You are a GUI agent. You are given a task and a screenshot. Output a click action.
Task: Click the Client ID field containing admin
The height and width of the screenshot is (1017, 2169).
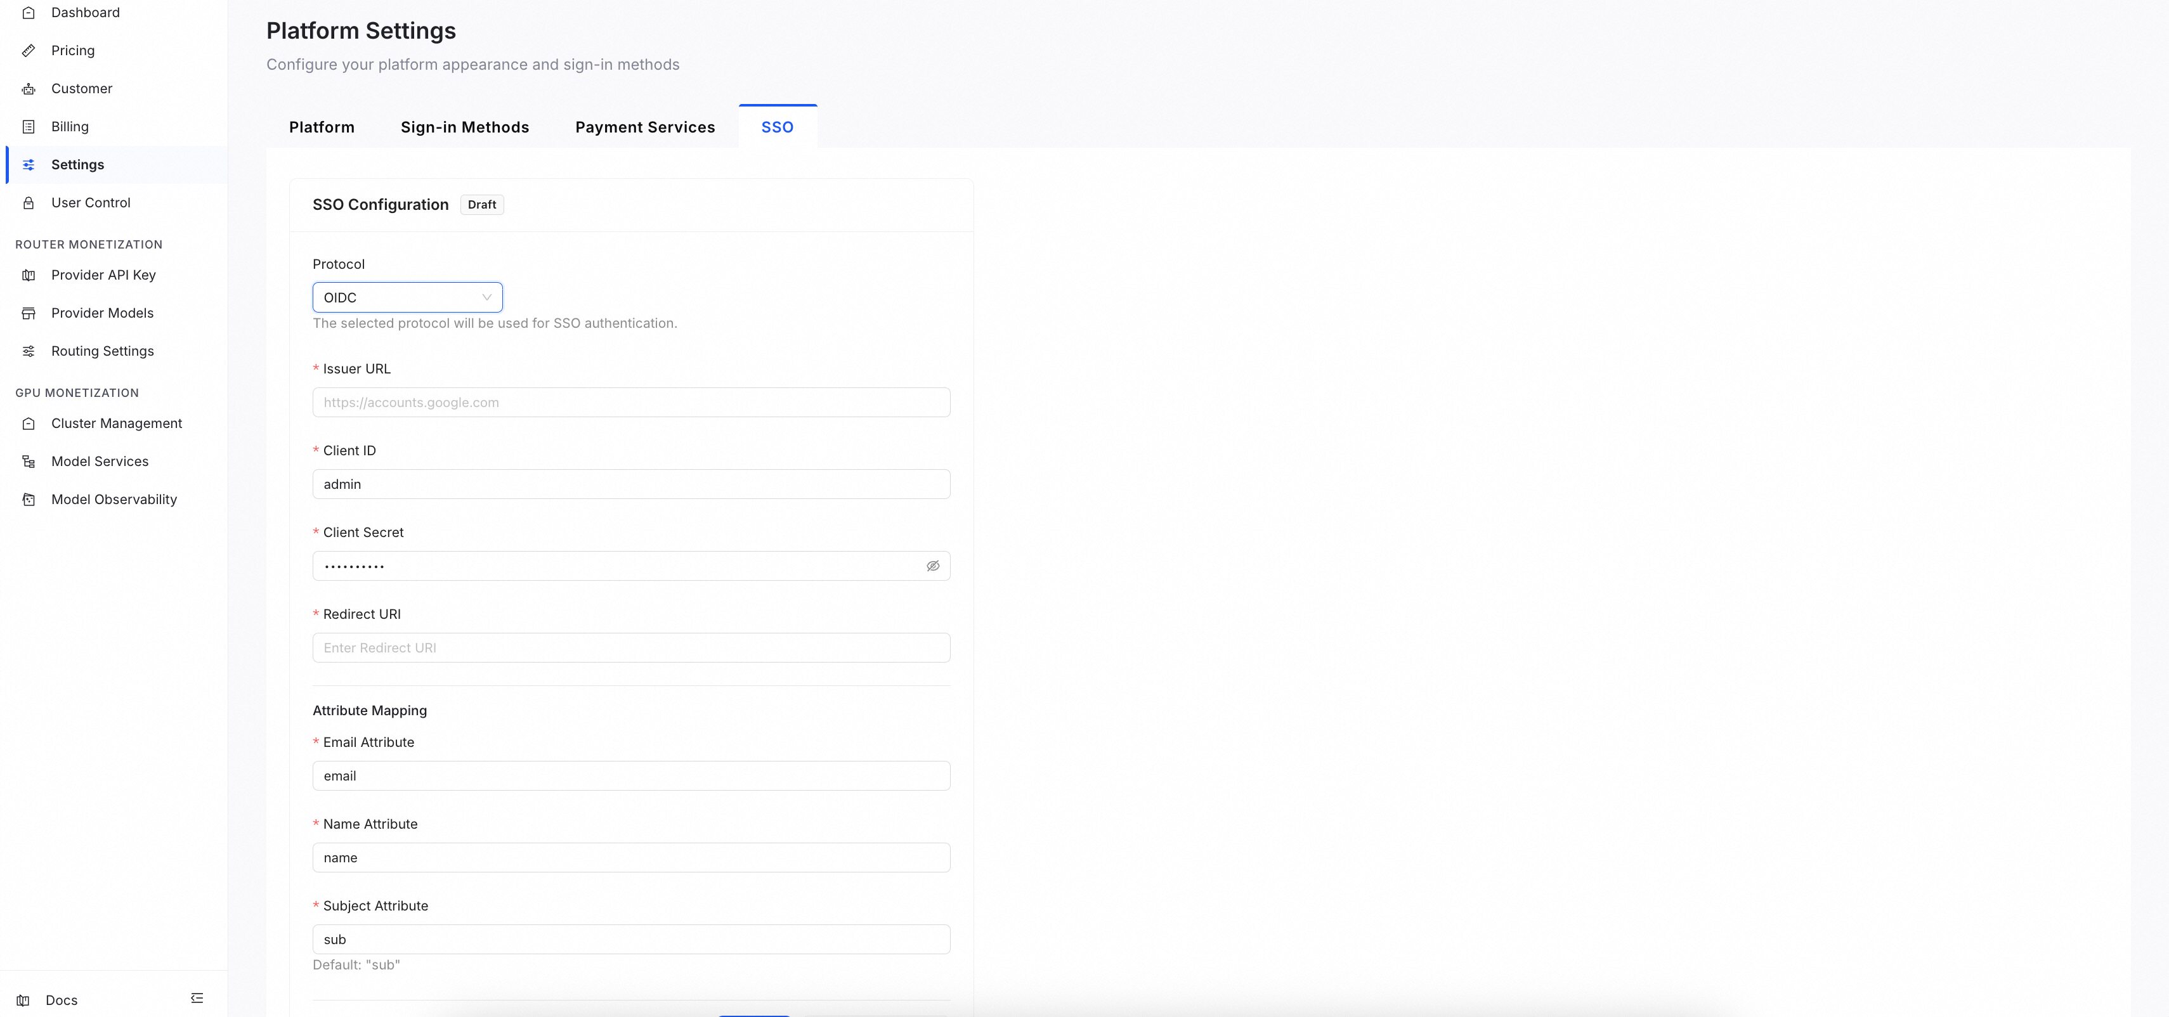(x=632, y=484)
